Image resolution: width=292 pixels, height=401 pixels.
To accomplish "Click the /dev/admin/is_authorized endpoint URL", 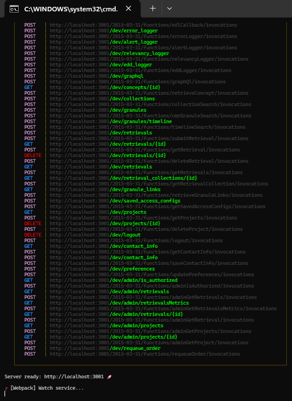I will [x=113, y=280].
